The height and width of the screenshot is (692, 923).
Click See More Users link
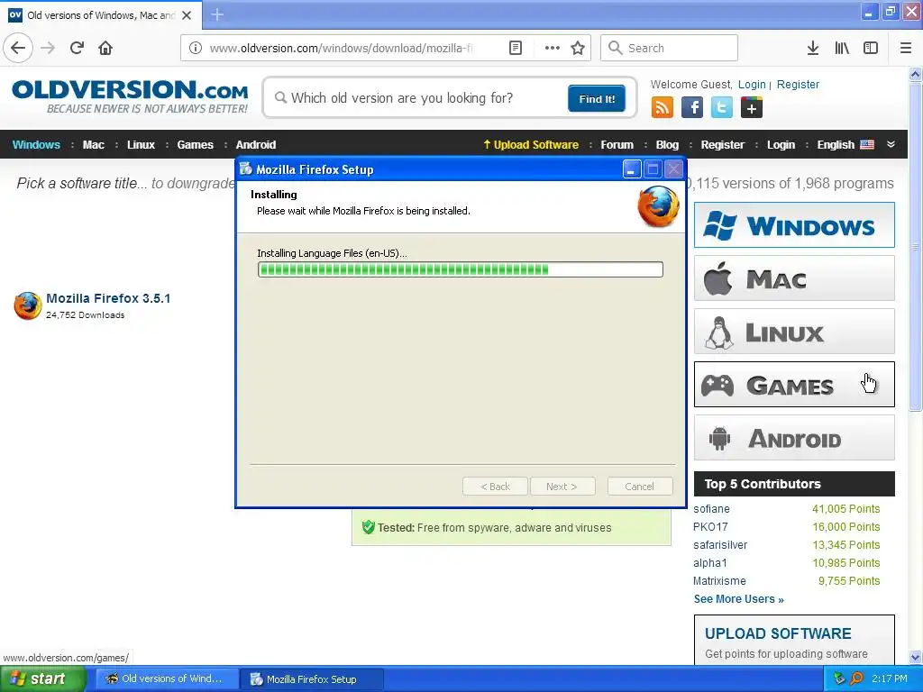739,599
